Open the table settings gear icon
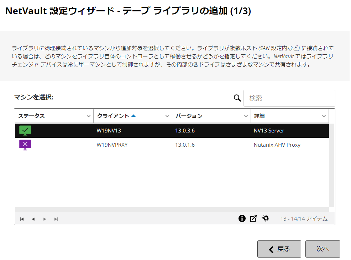This screenshot has height=260, width=351. [x=265, y=218]
